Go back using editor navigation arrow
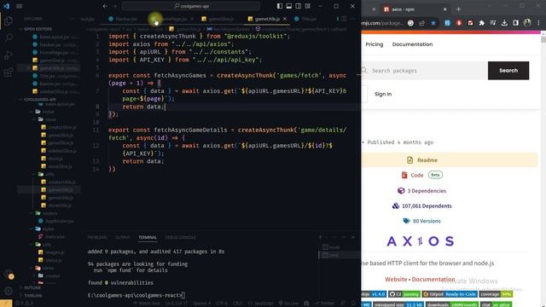The height and width of the screenshot is (307, 546). [105, 6]
